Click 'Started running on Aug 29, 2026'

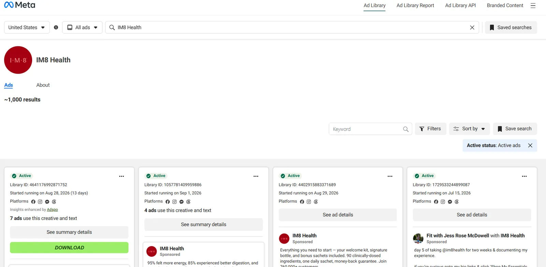(x=308, y=193)
